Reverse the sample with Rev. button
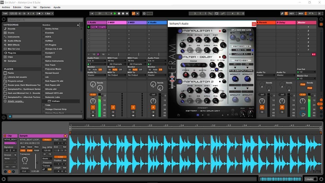Screen dimensions: 325x183 coord(37,147)
